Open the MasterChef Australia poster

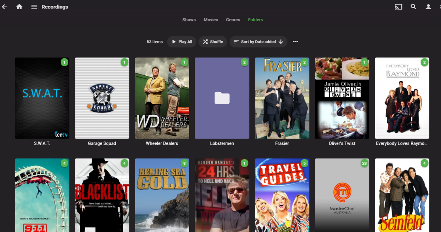342,195
